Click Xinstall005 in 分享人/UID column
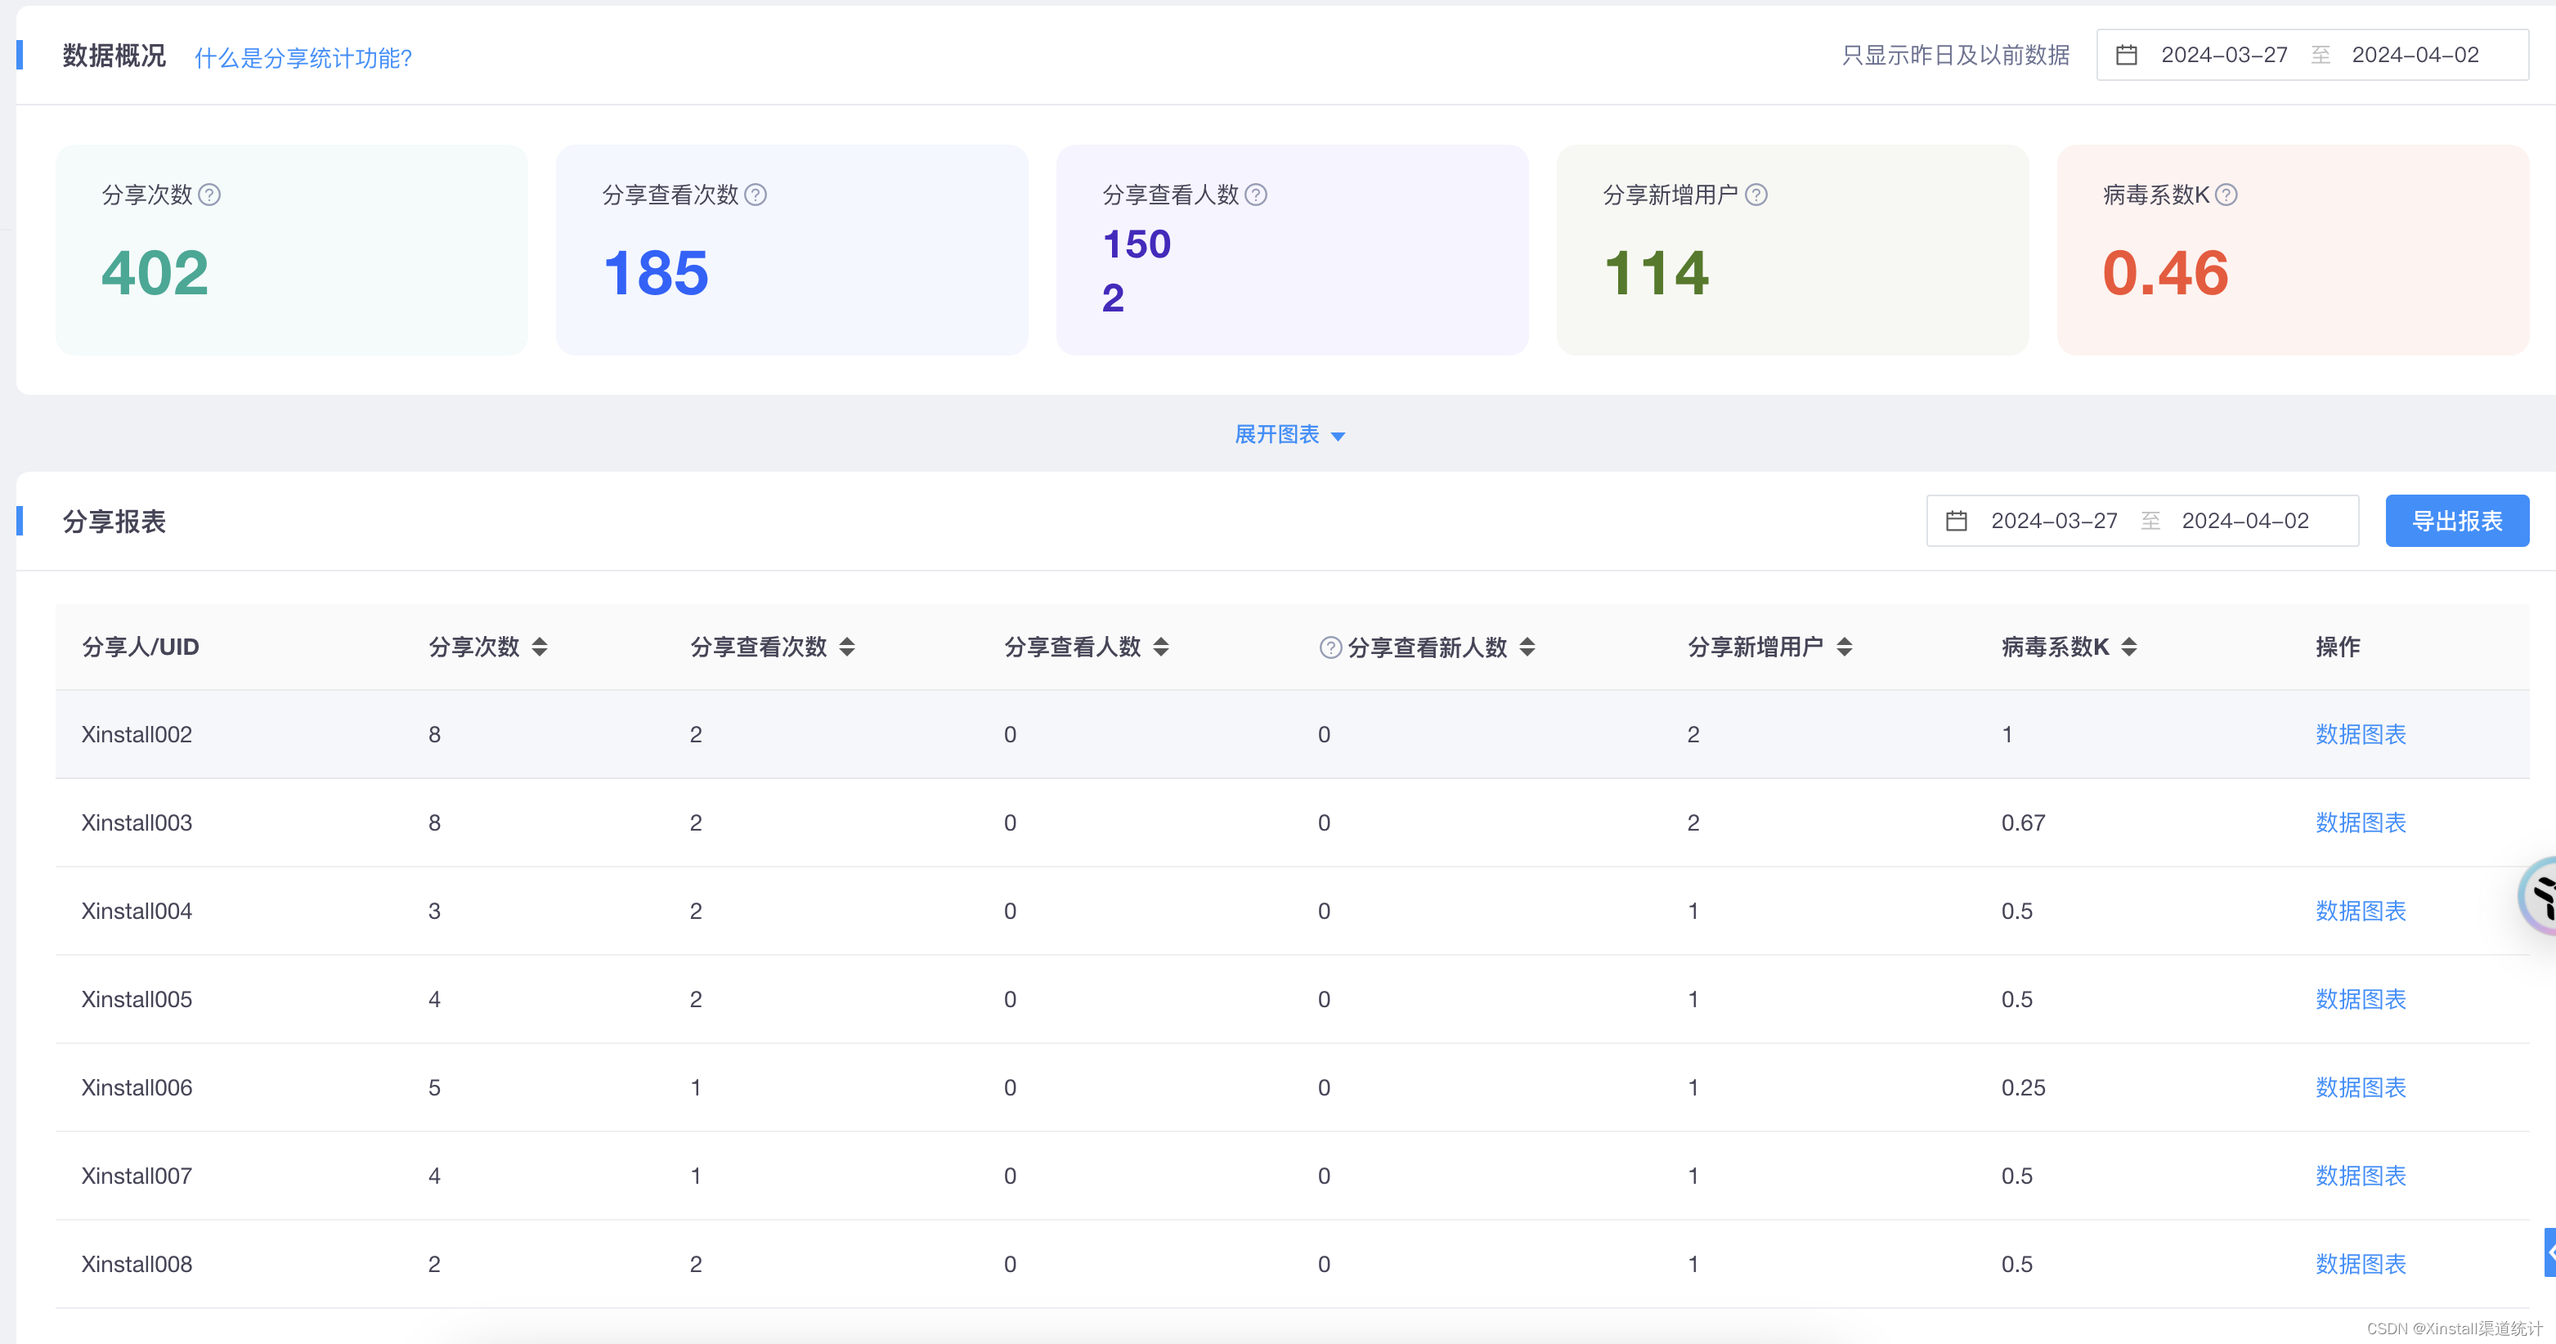Viewport: 2556px width, 1344px height. point(137,1000)
